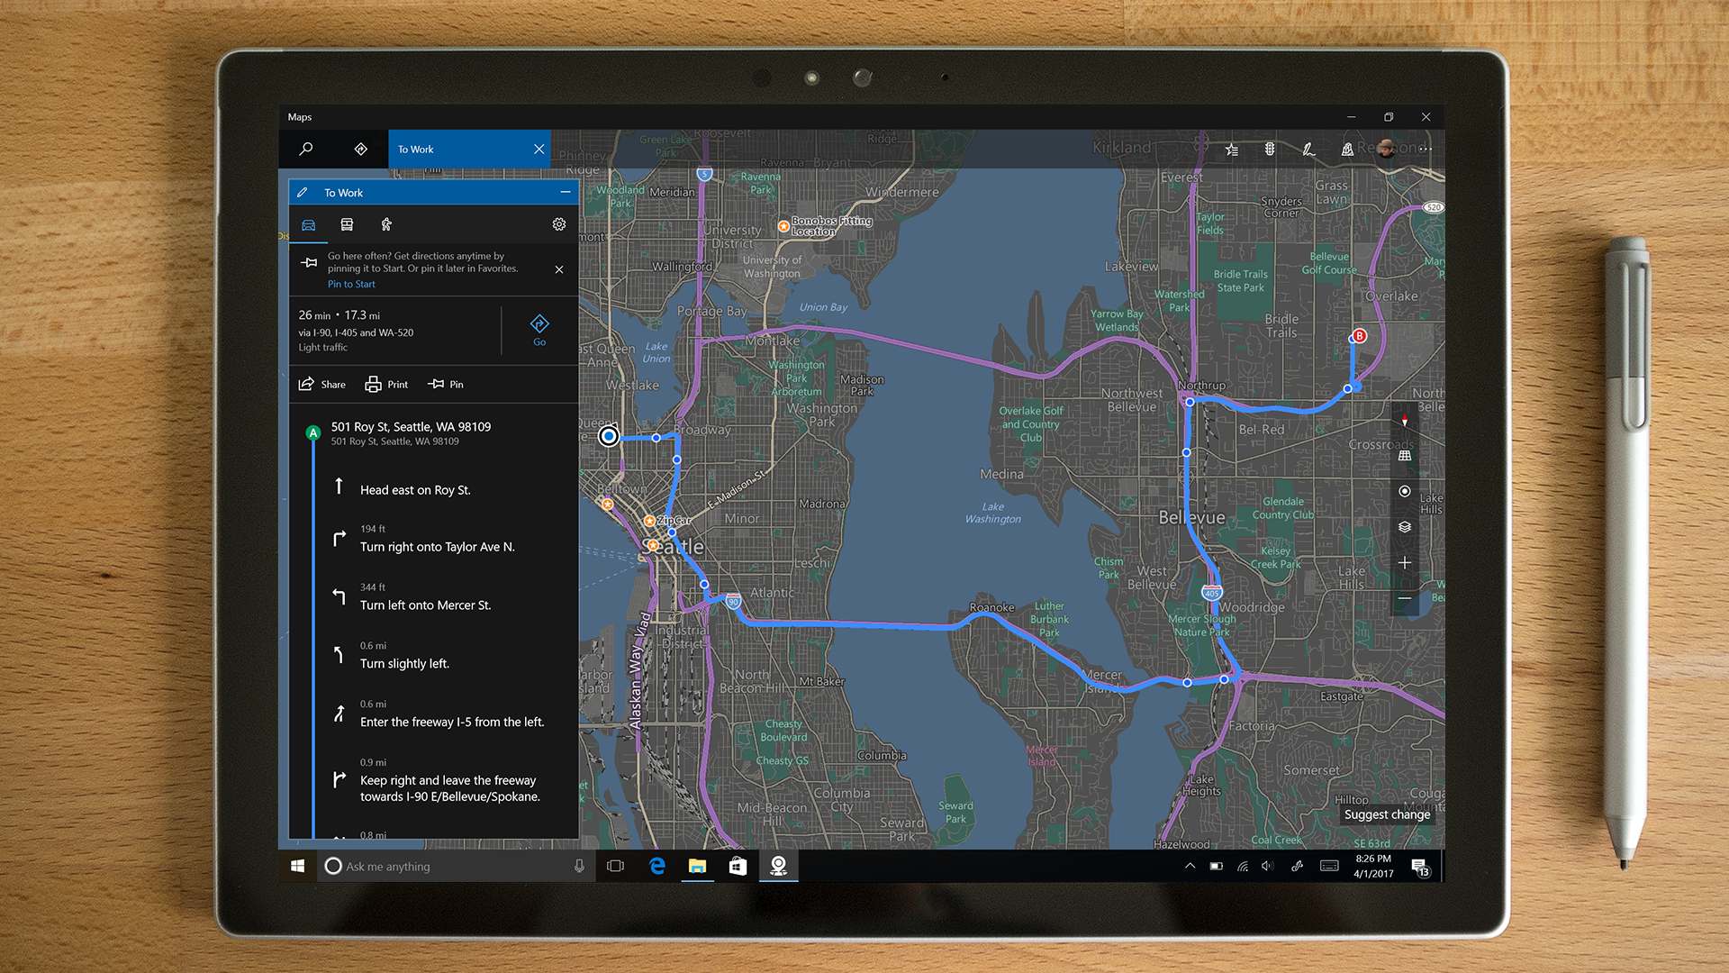Close the To Work tab
Viewport: 1729px width, 973px height.
[x=539, y=149]
